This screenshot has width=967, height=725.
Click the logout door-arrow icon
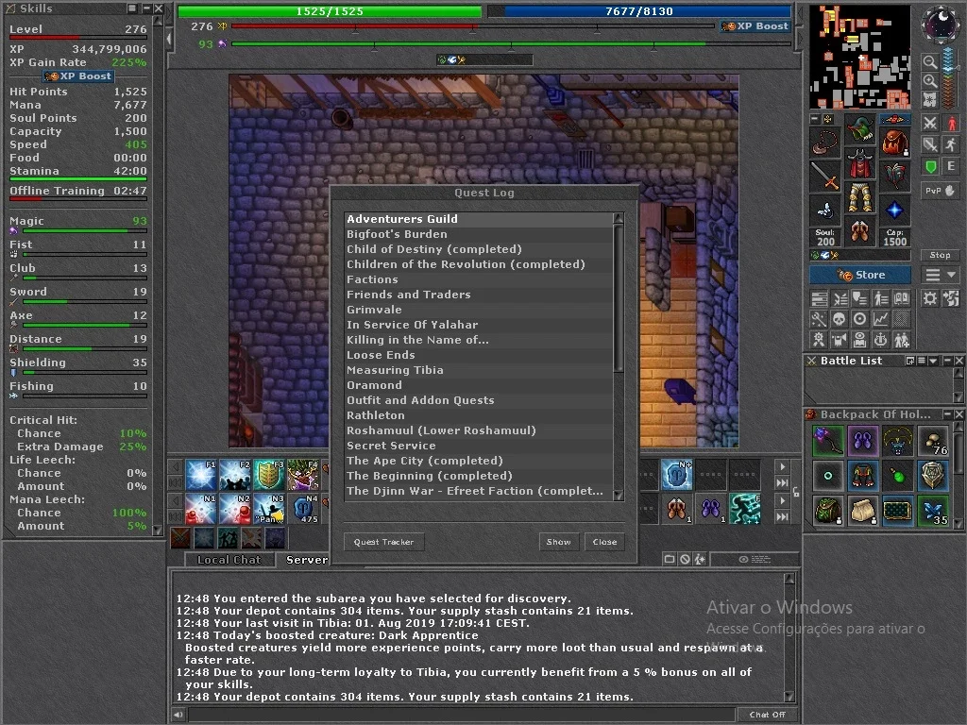pos(950,299)
